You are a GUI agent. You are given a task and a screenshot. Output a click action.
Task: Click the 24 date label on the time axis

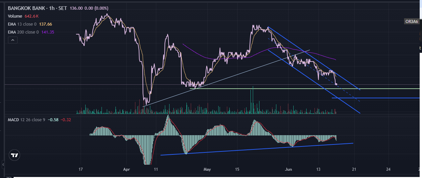coord(388,169)
